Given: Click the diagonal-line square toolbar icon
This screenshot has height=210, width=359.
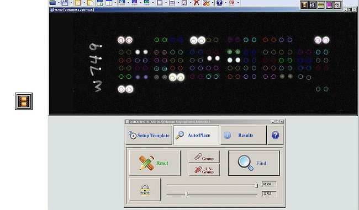Looking at the screenshot, I should pos(184,3).
